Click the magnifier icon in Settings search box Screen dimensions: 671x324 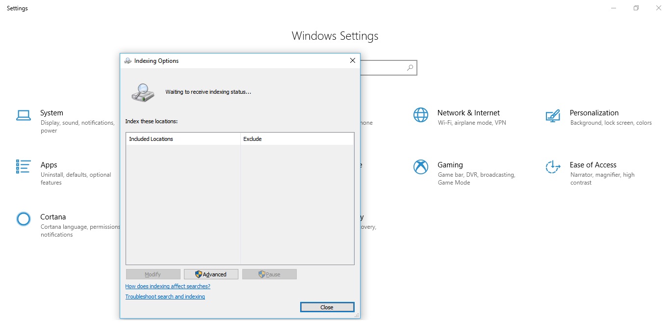coord(410,68)
